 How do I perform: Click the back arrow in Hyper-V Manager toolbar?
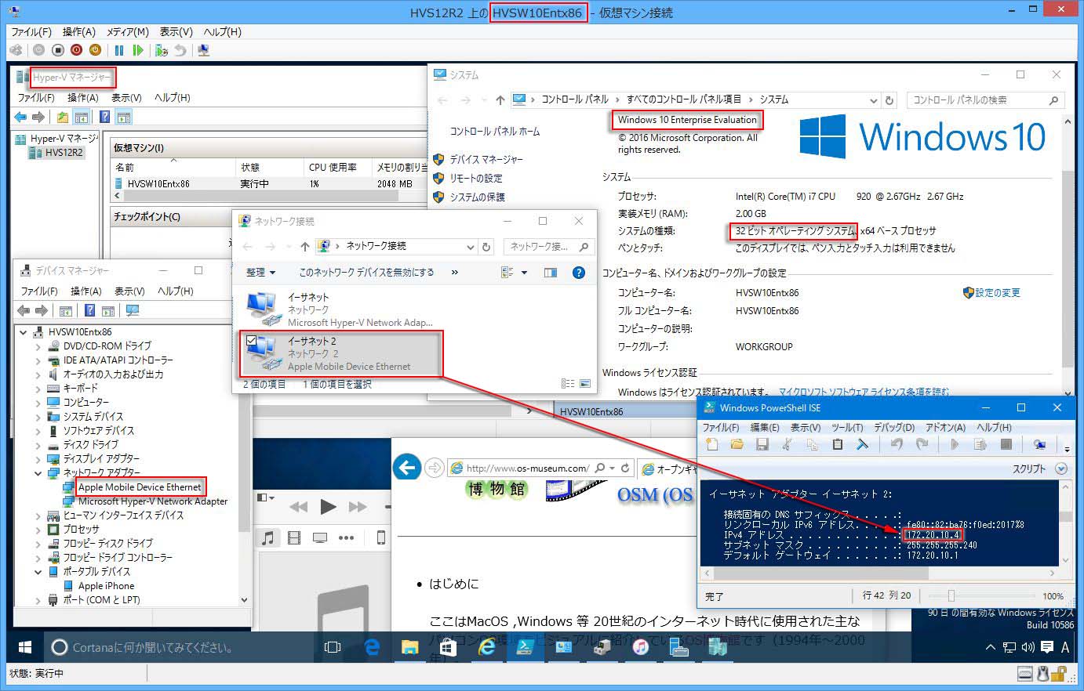[21, 118]
